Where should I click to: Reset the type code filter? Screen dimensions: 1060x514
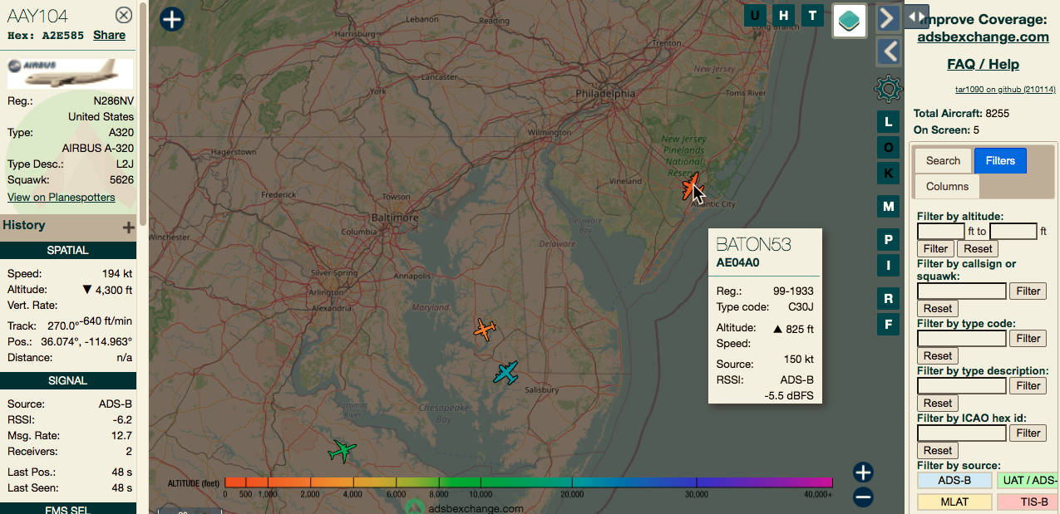(x=938, y=355)
